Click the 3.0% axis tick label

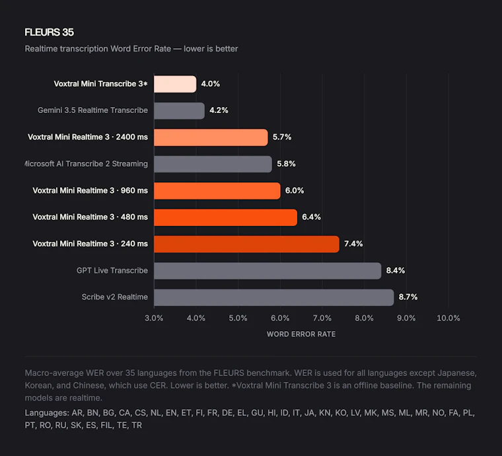coord(154,318)
